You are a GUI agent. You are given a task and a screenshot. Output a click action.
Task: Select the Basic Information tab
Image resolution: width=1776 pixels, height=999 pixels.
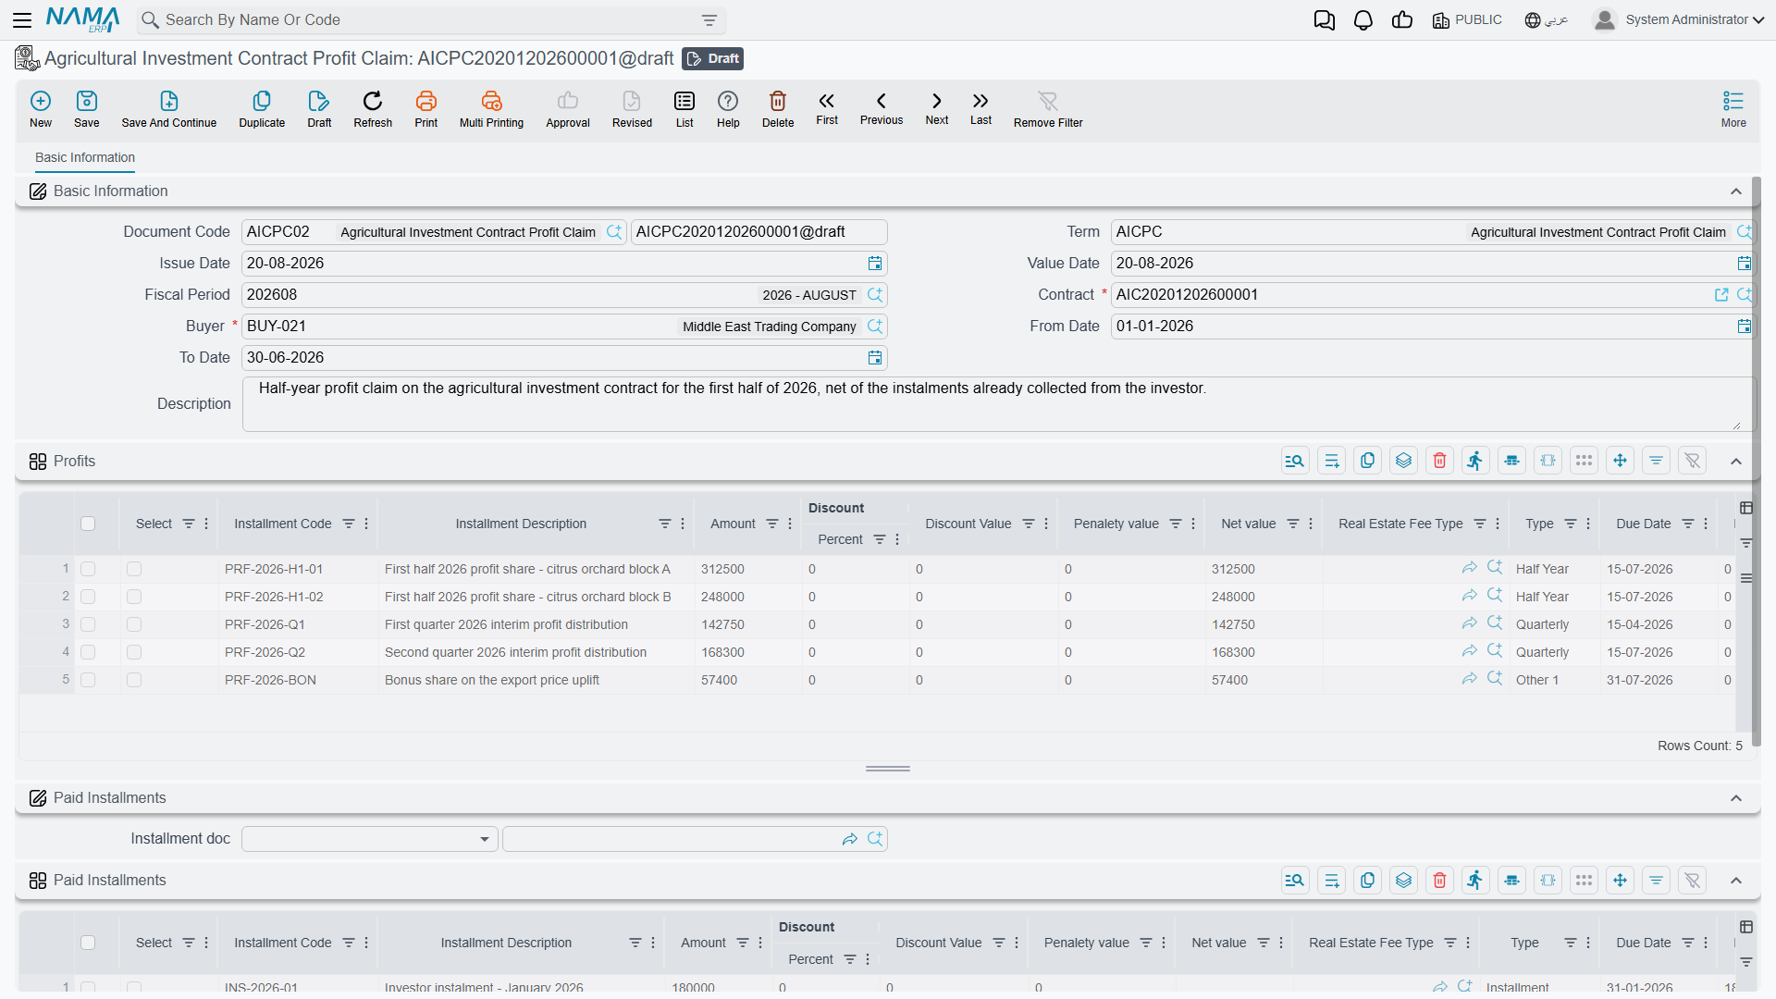click(85, 157)
